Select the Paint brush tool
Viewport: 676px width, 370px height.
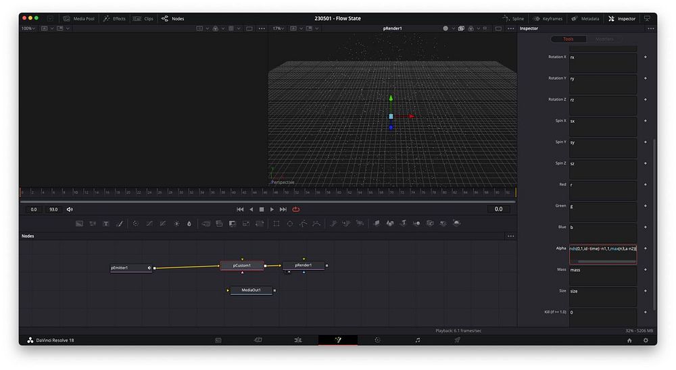click(x=120, y=223)
